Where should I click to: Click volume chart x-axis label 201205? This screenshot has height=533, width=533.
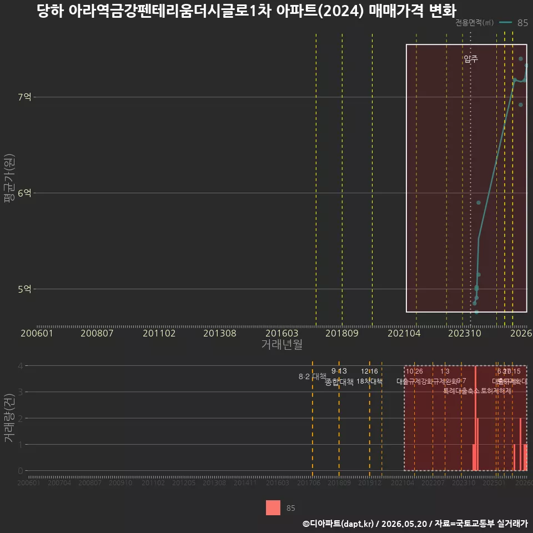[184, 482]
